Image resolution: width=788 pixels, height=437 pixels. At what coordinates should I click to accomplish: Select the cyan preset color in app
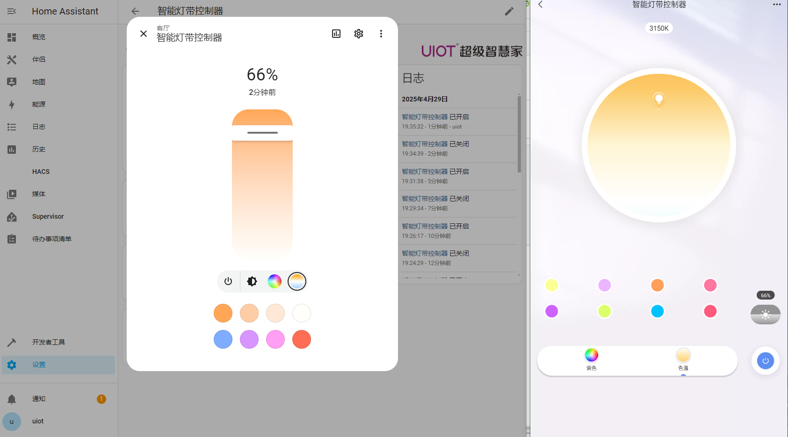(x=658, y=311)
